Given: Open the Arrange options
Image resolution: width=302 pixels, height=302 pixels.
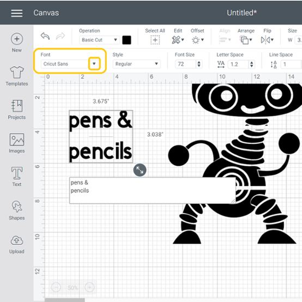Looking at the screenshot, I should 246,40.
